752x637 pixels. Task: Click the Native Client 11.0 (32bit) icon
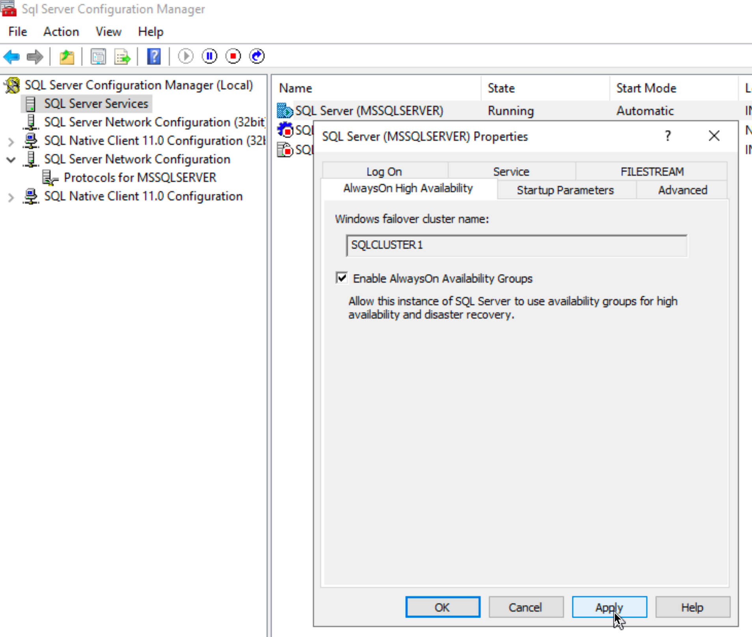tap(31, 141)
